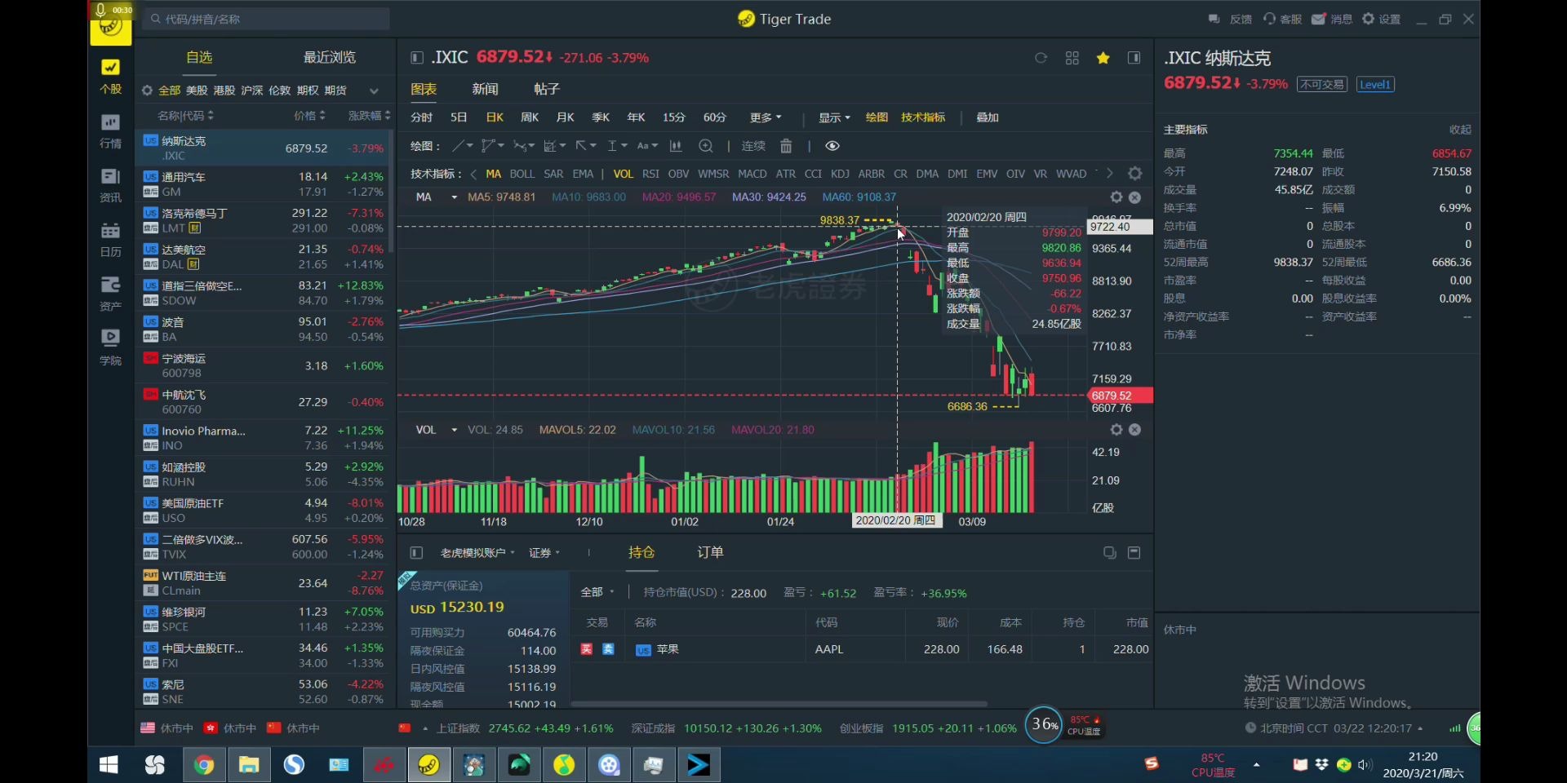Open the 最近浏览 recently viewed tab
1567x783 pixels.
(x=330, y=57)
